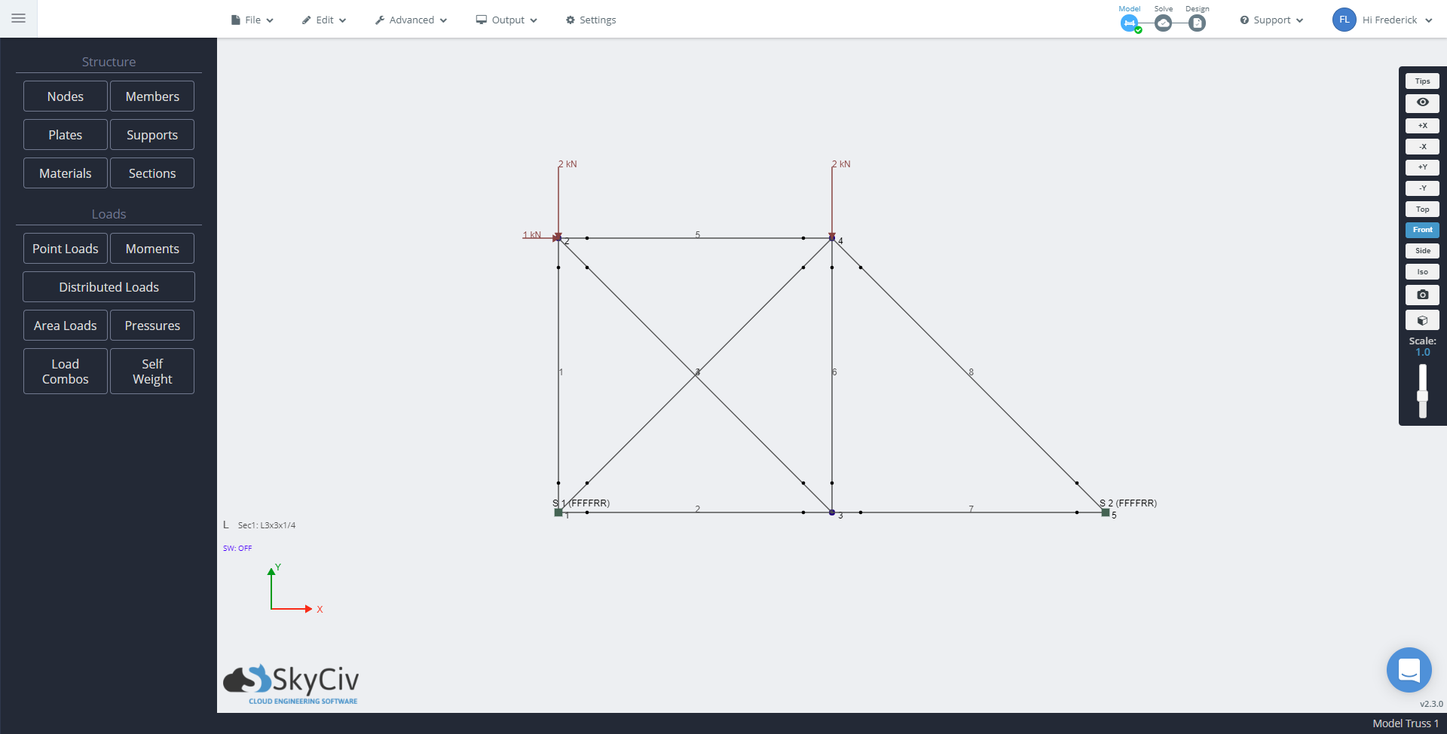Expand the Support dropdown
The image size is (1447, 734).
pyautogui.click(x=1270, y=20)
